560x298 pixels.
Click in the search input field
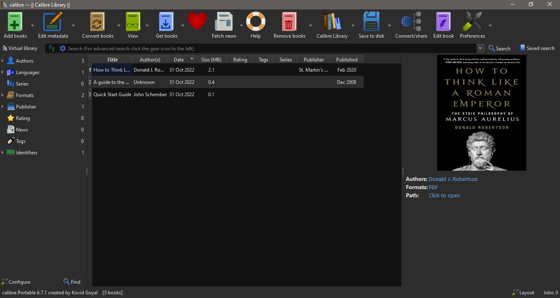pos(271,48)
